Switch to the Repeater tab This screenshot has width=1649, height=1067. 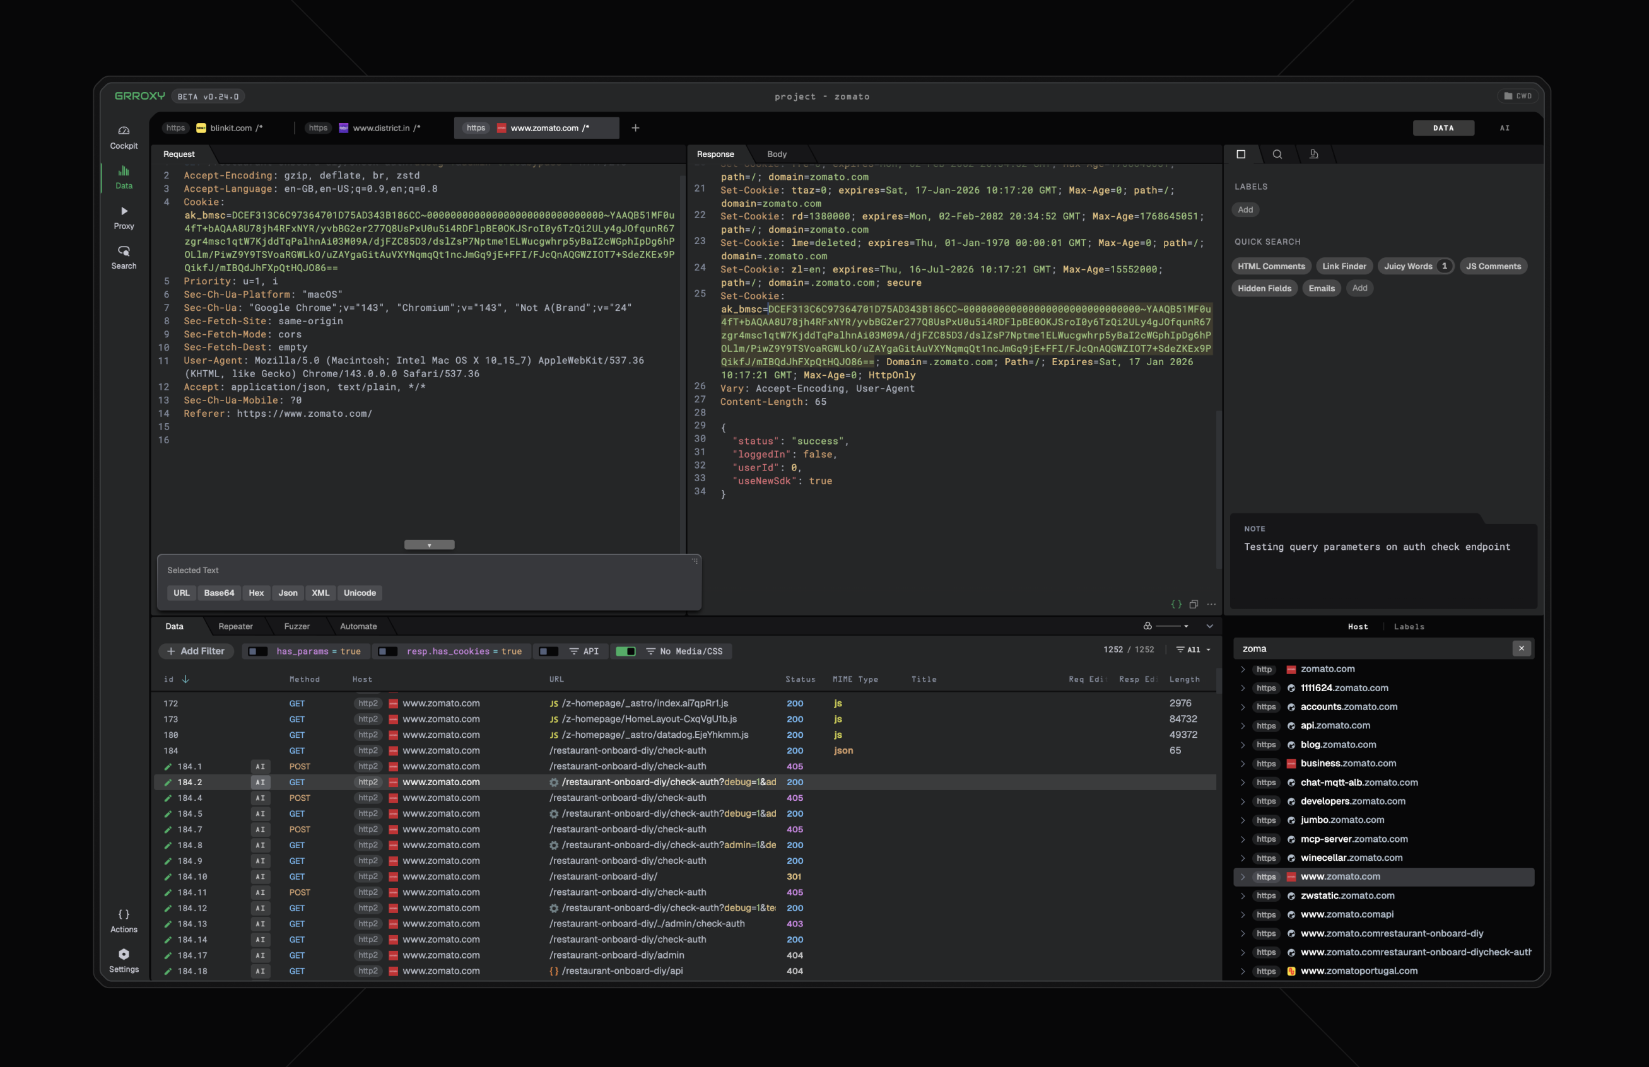[235, 626]
